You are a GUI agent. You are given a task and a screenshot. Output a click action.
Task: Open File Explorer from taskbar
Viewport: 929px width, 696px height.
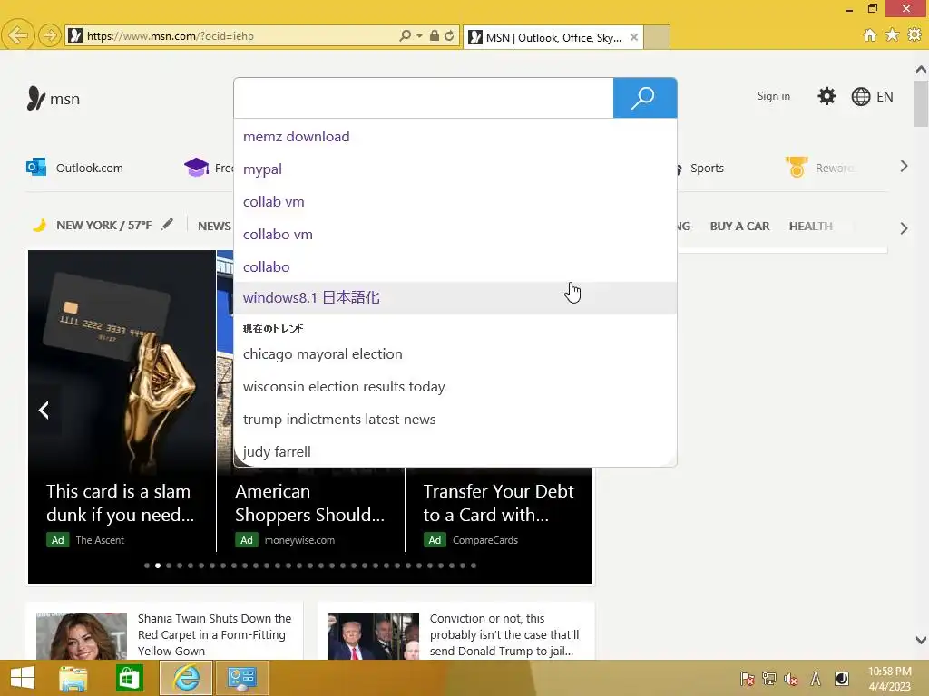(x=73, y=678)
